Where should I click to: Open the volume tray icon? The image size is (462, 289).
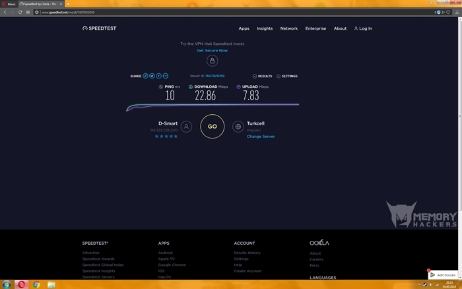[431, 284]
